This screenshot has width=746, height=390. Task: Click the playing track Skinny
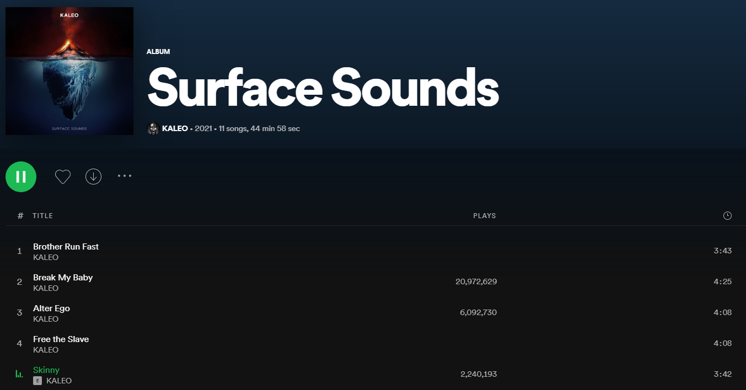pos(46,370)
